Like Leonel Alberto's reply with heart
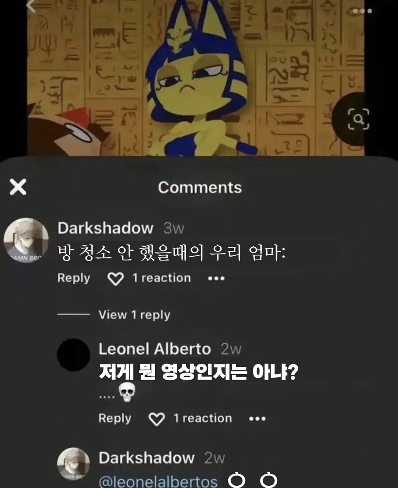This screenshot has height=488, width=398. click(x=157, y=419)
